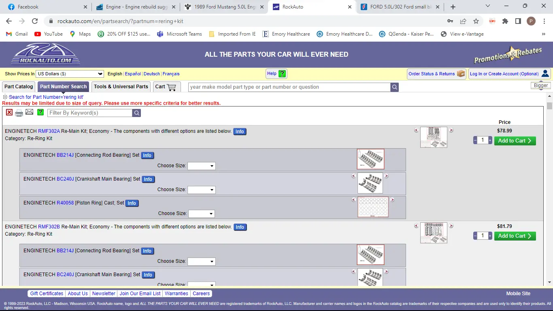Click the share page icon
This screenshot has height=311, width=553.
point(463,21)
